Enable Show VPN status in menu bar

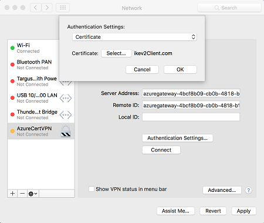tap(92, 189)
